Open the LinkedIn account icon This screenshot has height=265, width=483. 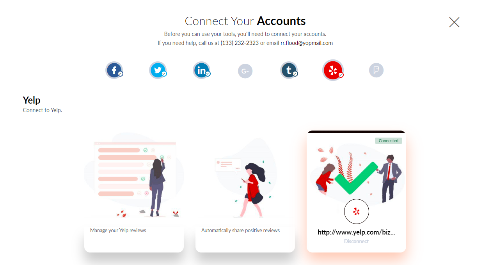click(x=202, y=71)
